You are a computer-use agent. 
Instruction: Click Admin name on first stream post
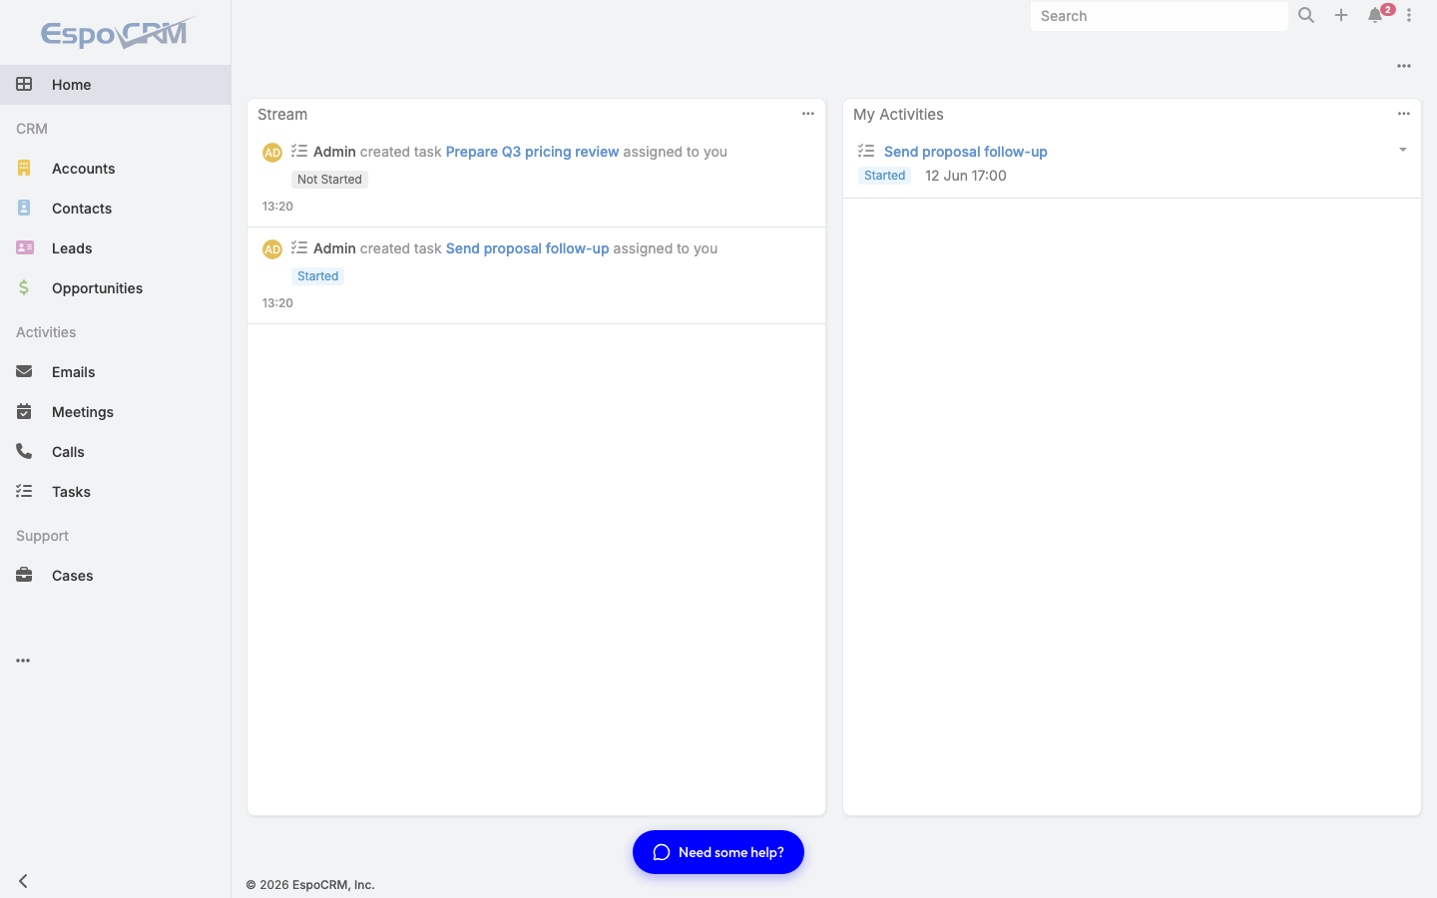(334, 152)
